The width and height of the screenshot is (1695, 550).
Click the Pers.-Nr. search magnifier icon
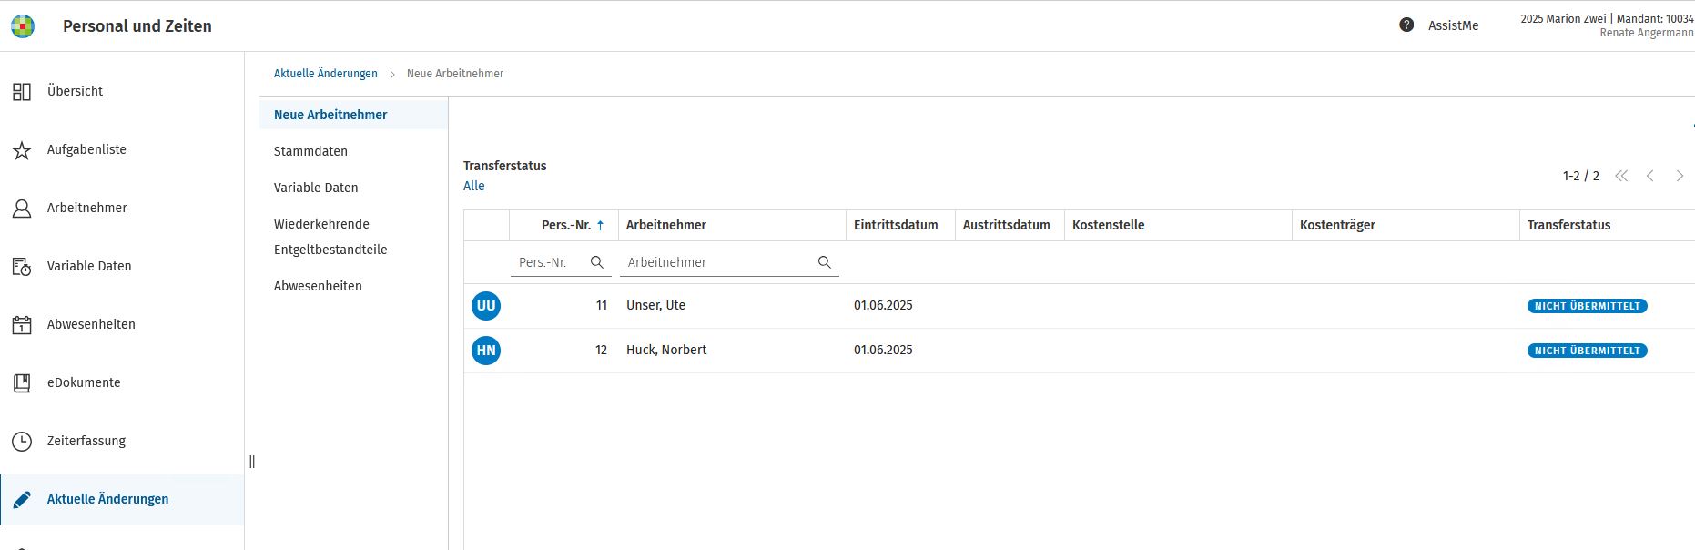pyautogui.click(x=597, y=262)
